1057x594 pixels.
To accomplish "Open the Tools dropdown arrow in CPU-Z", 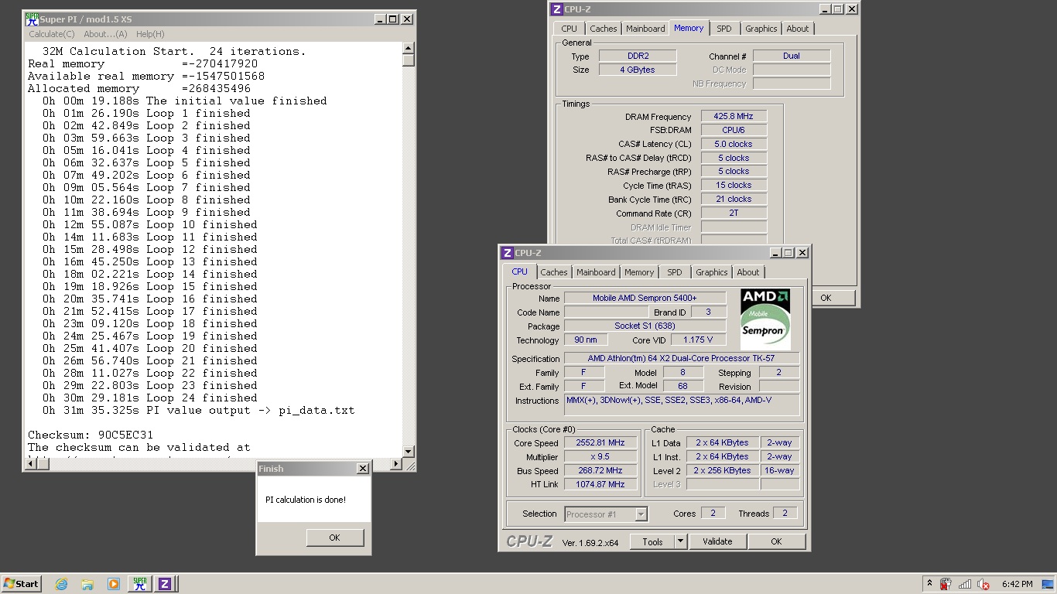I will [681, 541].
